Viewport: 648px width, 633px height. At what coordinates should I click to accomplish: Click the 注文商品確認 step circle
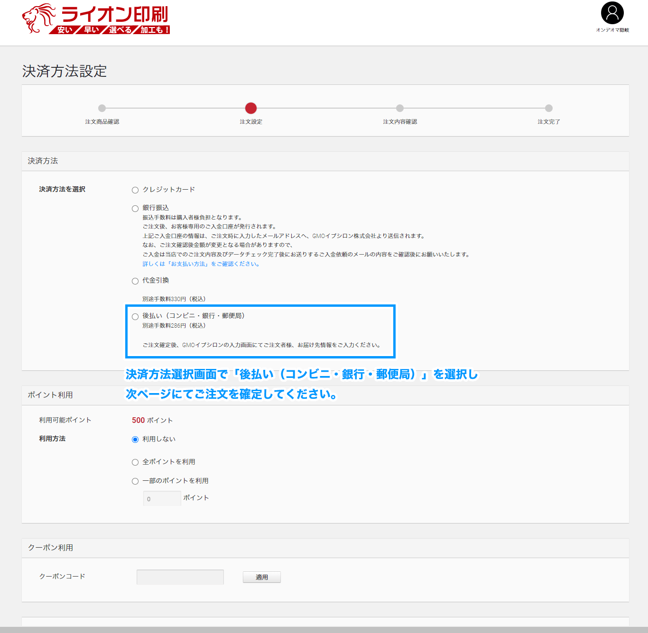click(x=102, y=108)
